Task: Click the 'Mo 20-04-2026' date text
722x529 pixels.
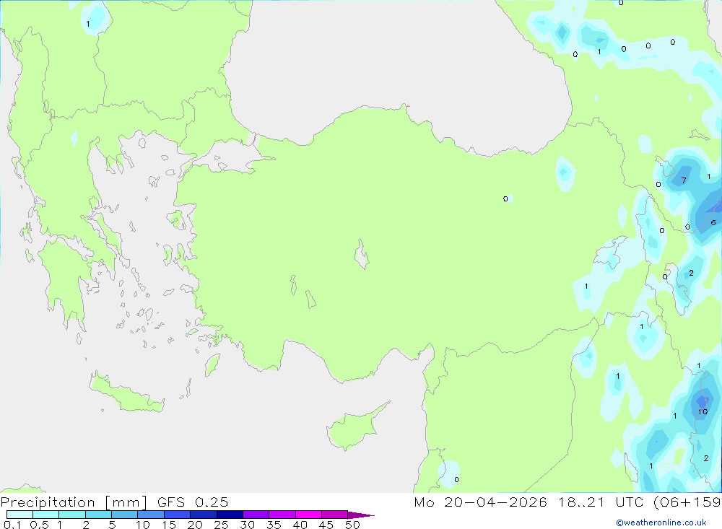Action: pos(480,502)
